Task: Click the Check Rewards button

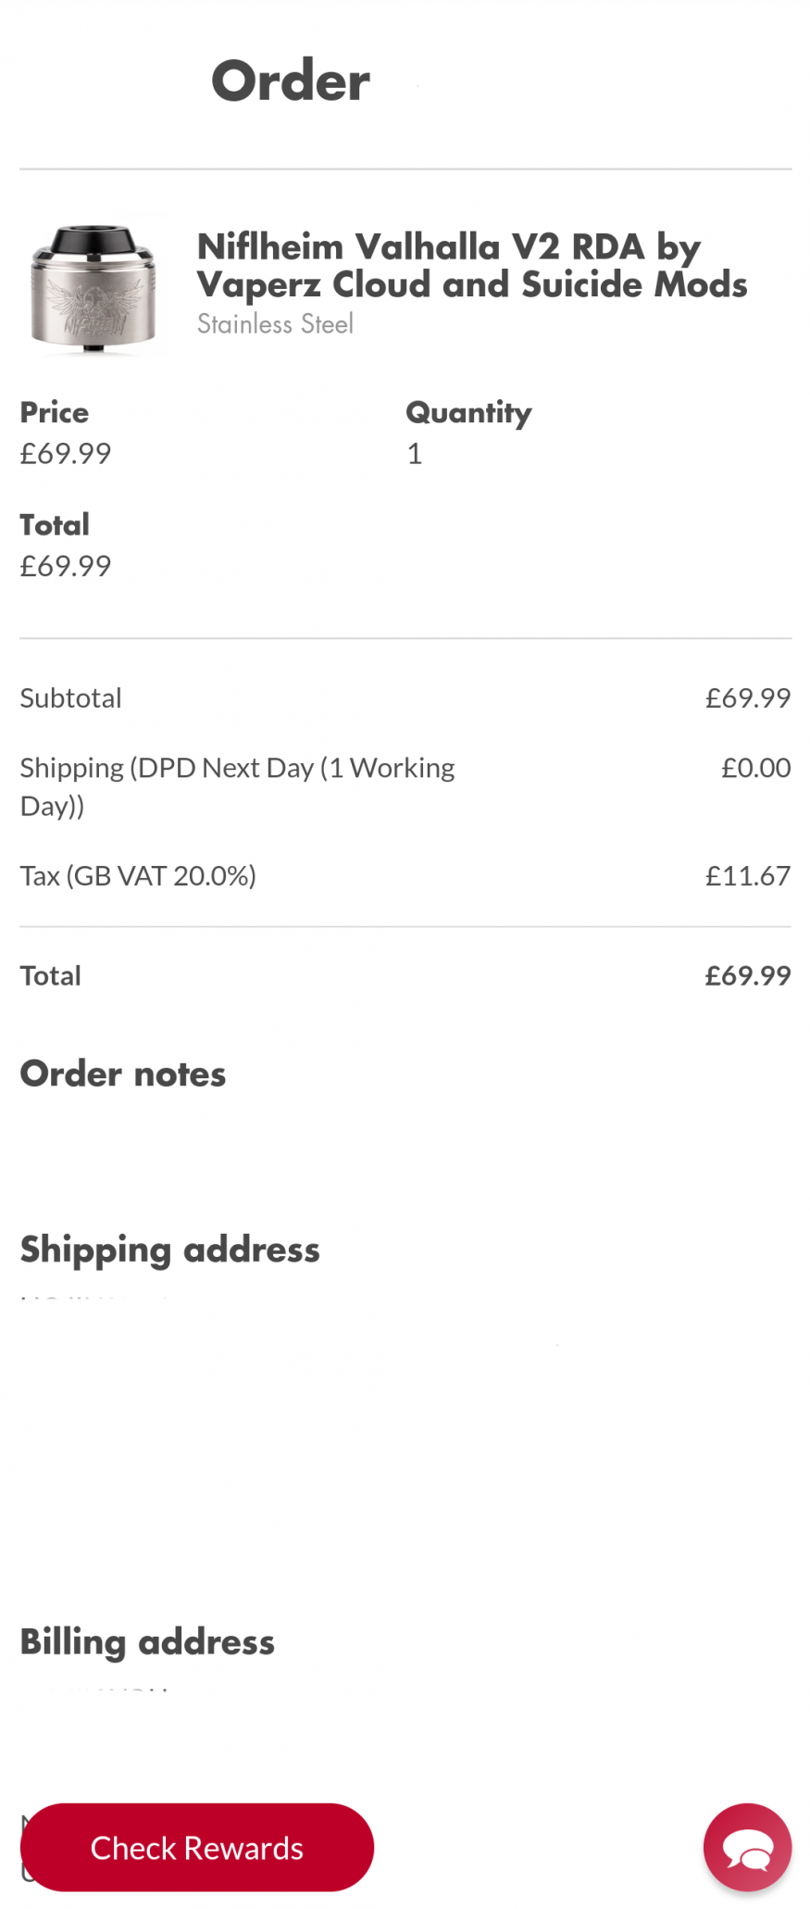Action: [196, 1847]
